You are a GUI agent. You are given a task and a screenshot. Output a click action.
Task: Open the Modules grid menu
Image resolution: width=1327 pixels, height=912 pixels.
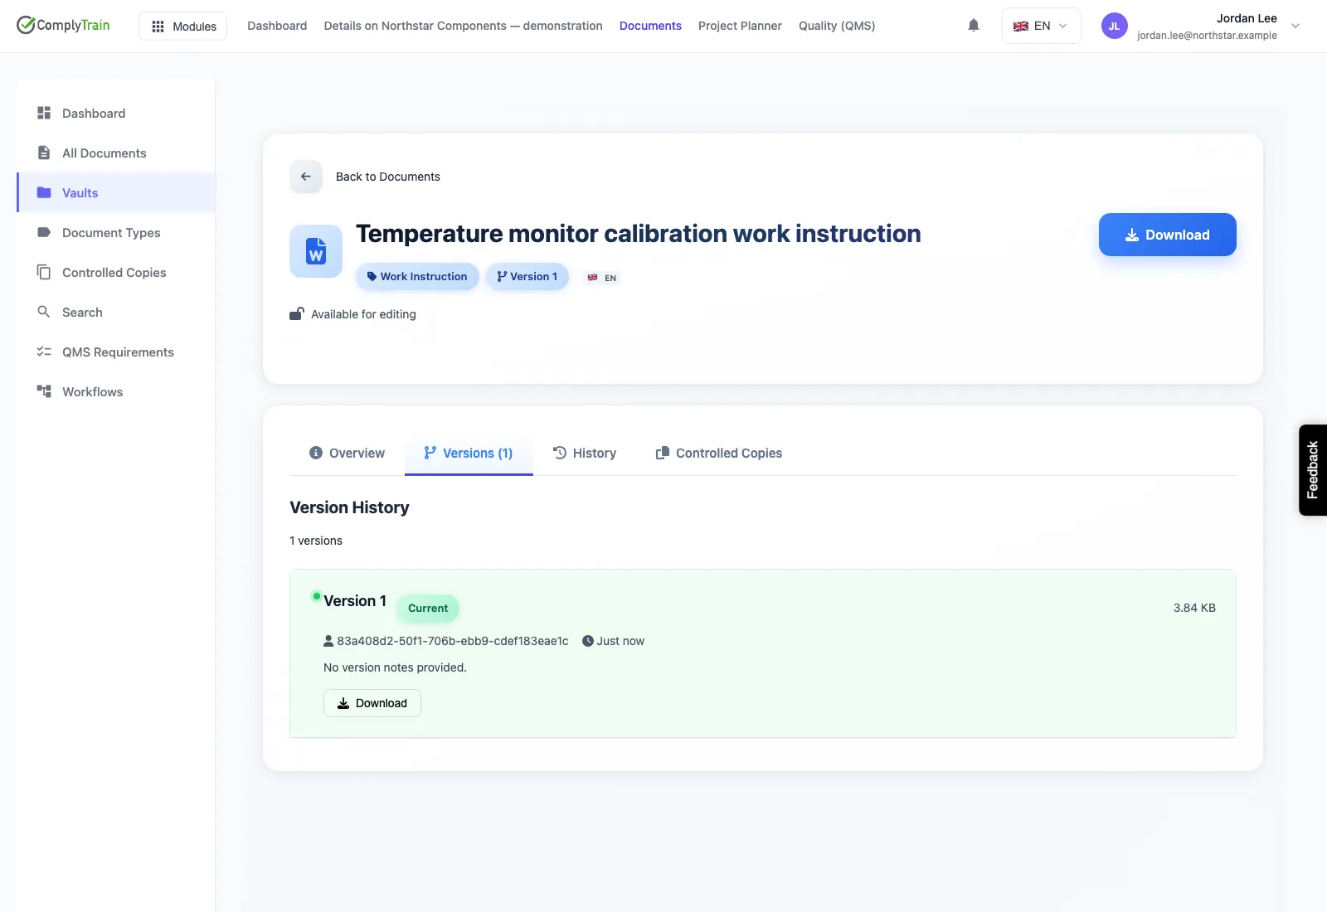183,26
